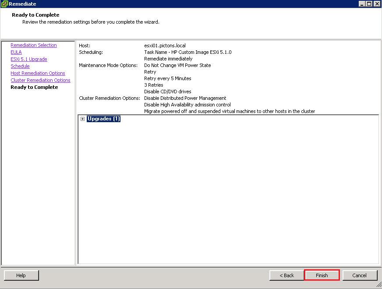Navigate to Cluster Remediation Options
Image resolution: width=382 pixels, height=289 pixels.
click(40, 81)
